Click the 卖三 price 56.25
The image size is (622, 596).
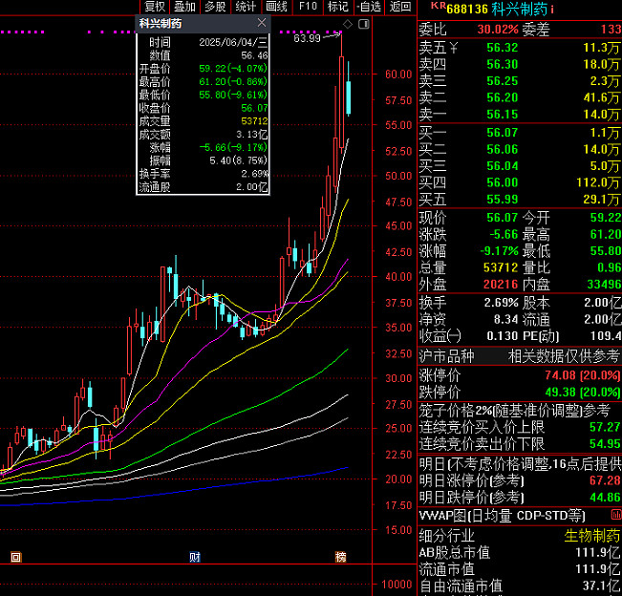pyautogui.click(x=503, y=80)
